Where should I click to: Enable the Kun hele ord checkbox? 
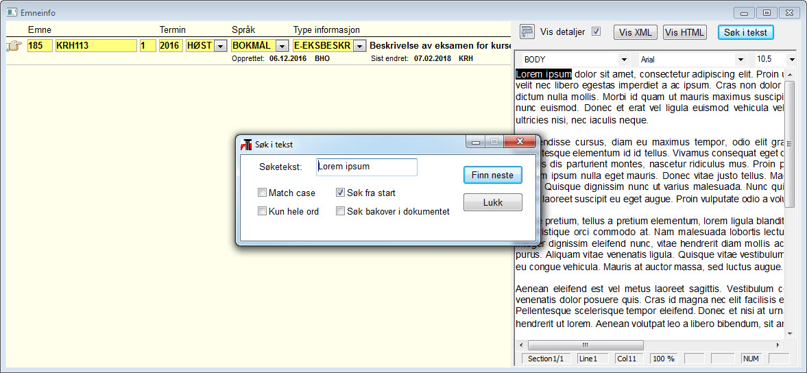(x=263, y=211)
